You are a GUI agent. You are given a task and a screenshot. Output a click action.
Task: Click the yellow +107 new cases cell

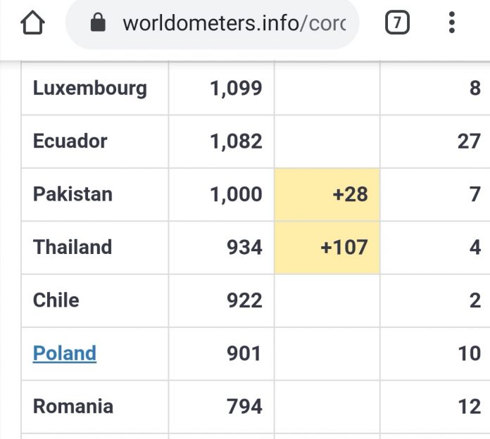[x=327, y=247]
